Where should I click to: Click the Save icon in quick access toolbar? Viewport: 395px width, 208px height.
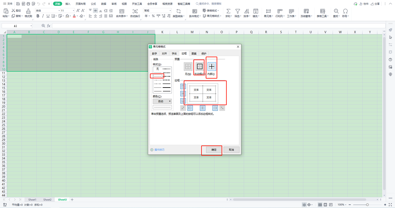click(x=17, y=4)
